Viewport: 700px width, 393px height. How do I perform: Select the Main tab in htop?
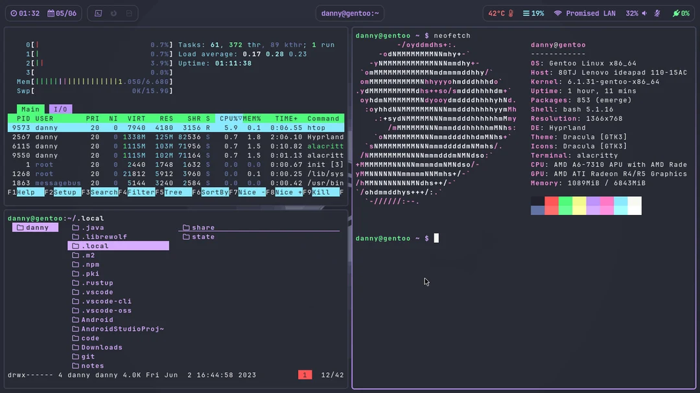click(x=30, y=109)
